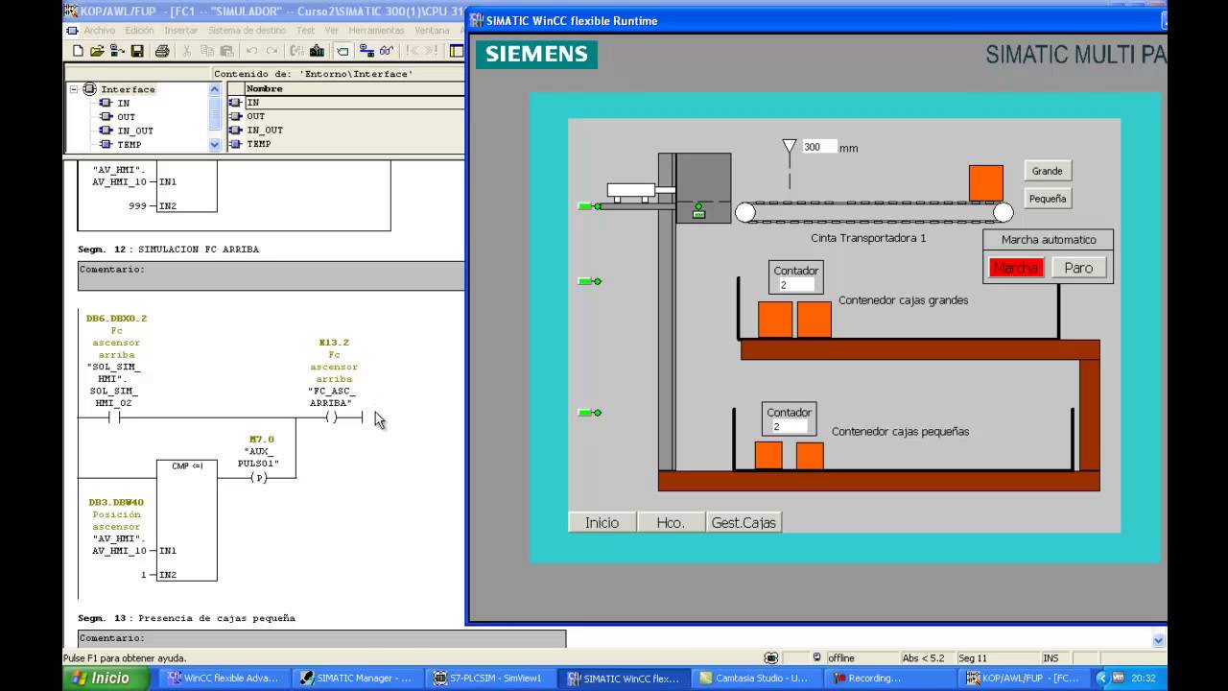Click the KOP/AWL/FUP window control icon
Image resolution: width=1228 pixels, height=691 pixels.
tap(72, 11)
